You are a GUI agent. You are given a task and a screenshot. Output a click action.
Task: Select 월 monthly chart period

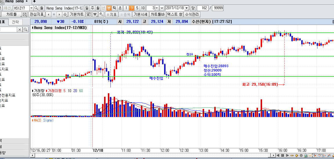[98, 8]
